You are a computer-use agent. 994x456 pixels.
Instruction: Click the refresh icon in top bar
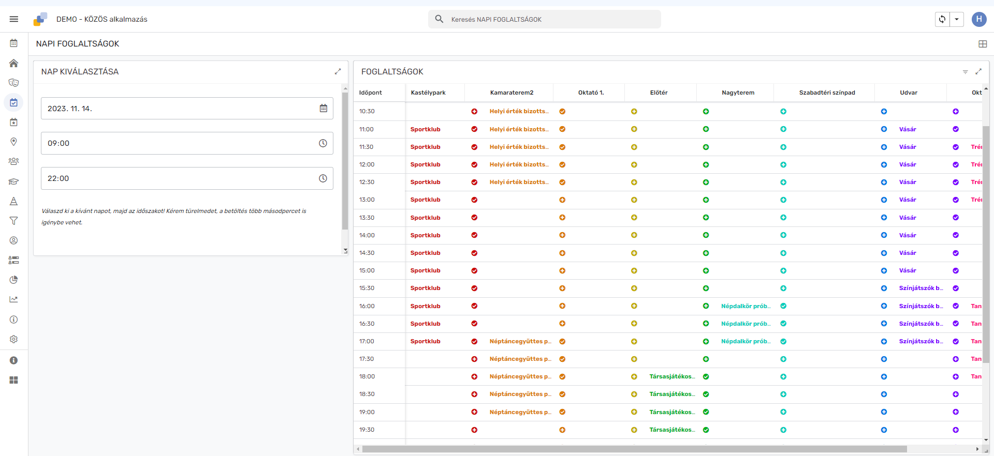942,19
